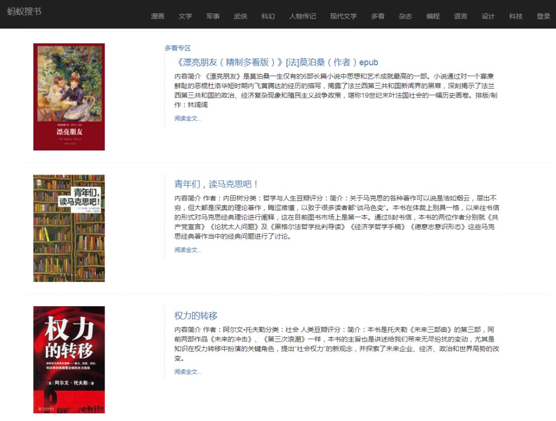Click the 漂亮朋友 book cover image
Screen dimensions: 556x421
[x=69, y=96]
